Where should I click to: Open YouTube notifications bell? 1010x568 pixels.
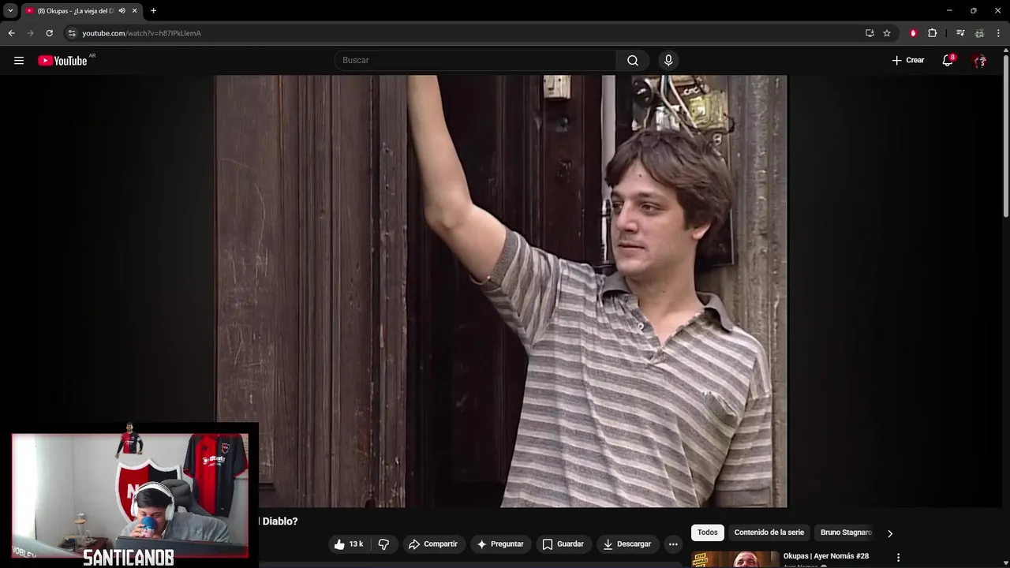(x=948, y=61)
